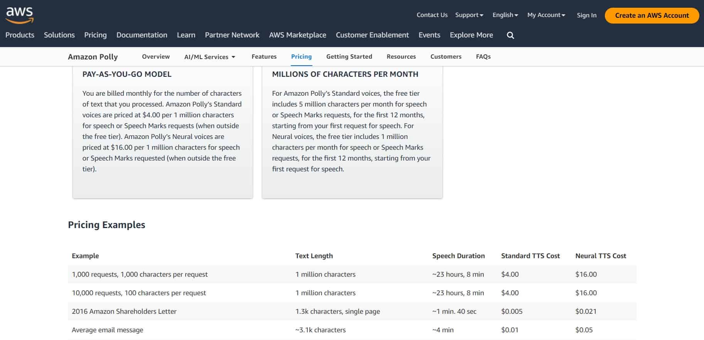Open Customer Enablement menu

[372, 35]
